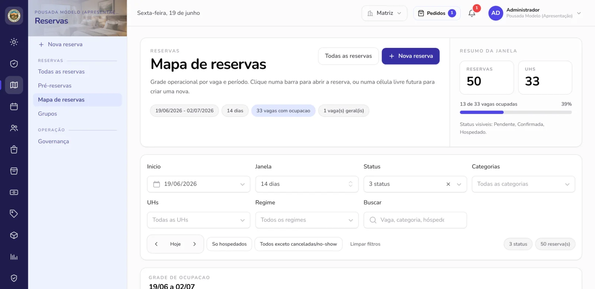The height and width of the screenshot is (289, 595).
Task: Select the map icon for reservations module
Action: [14, 85]
